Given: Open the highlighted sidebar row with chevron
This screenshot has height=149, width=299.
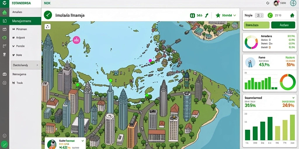Looking at the screenshot, I should pos(26,65).
